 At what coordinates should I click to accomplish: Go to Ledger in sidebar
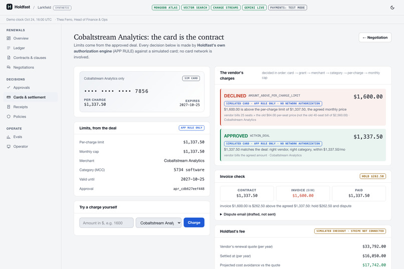click(x=31, y=48)
